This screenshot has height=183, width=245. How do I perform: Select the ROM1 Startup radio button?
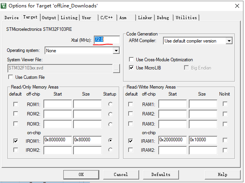pos(111,104)
